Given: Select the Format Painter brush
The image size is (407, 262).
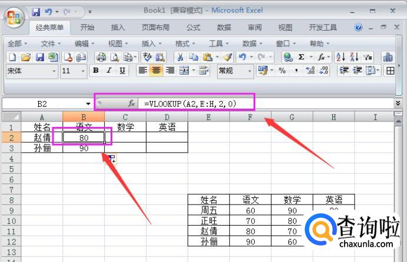Looking at the screenshot, I should [228, 57].
